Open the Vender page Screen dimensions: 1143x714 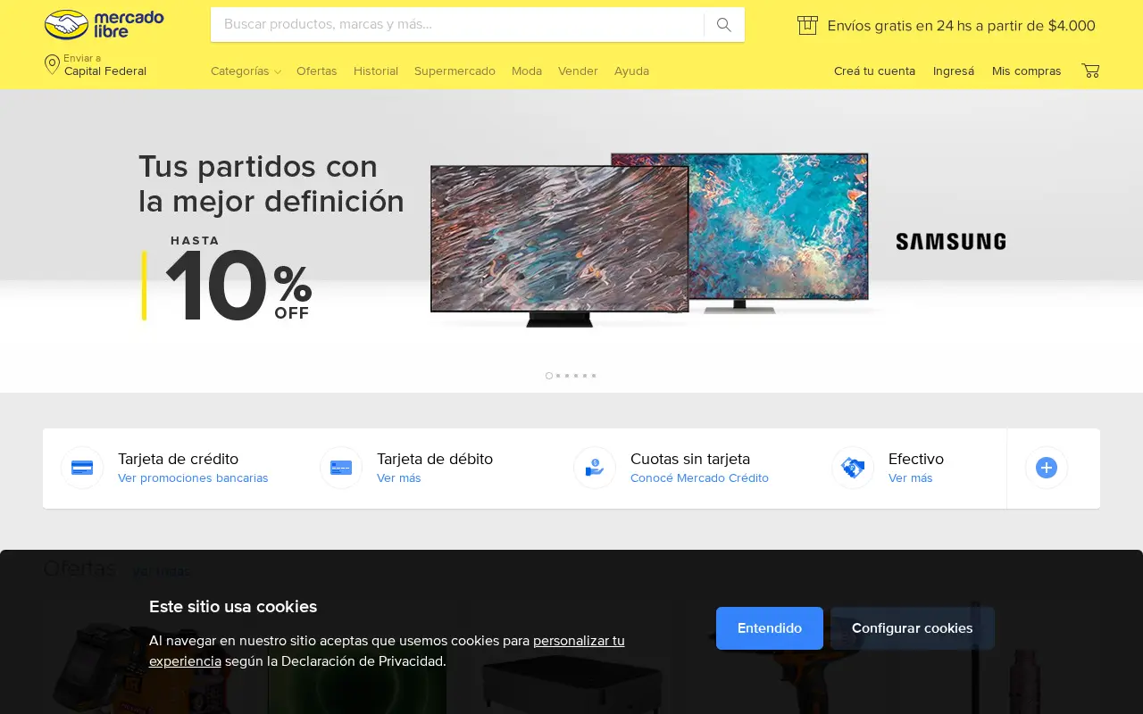[578, 71]
